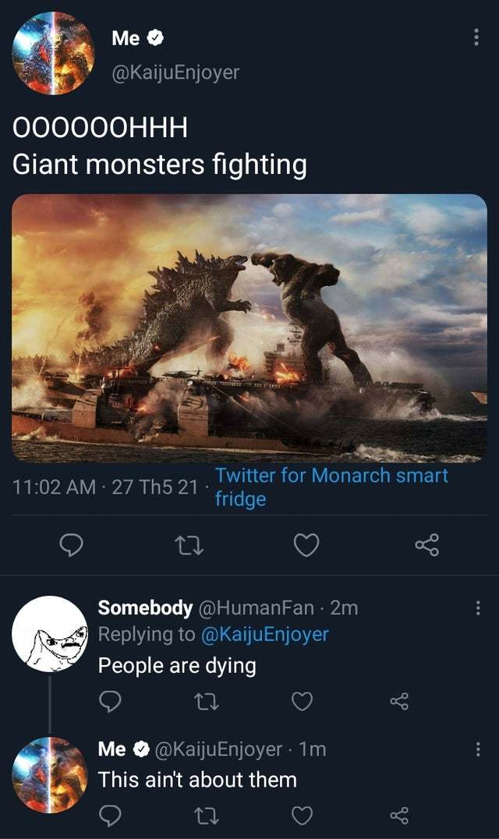This screenshot has height=839, width=499.
Task: Reply to 'This ain't about them'
Action: click(x=110, y=814)
